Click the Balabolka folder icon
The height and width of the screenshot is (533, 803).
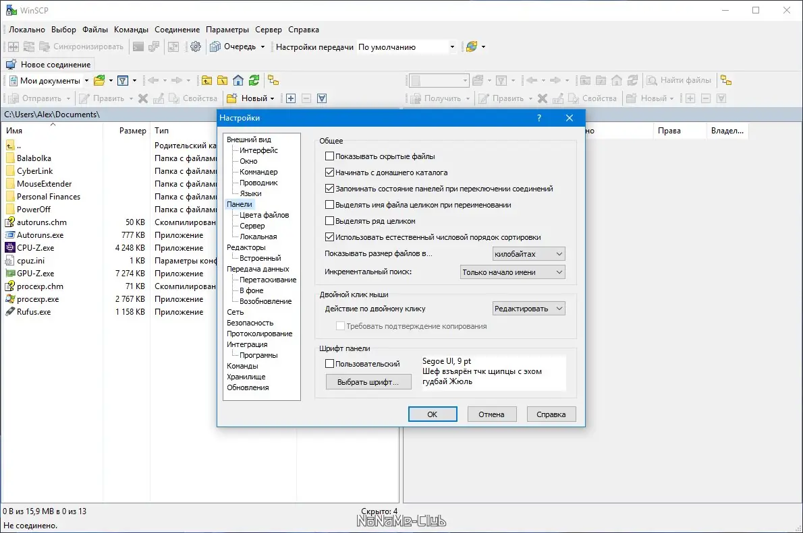[9, 158]
